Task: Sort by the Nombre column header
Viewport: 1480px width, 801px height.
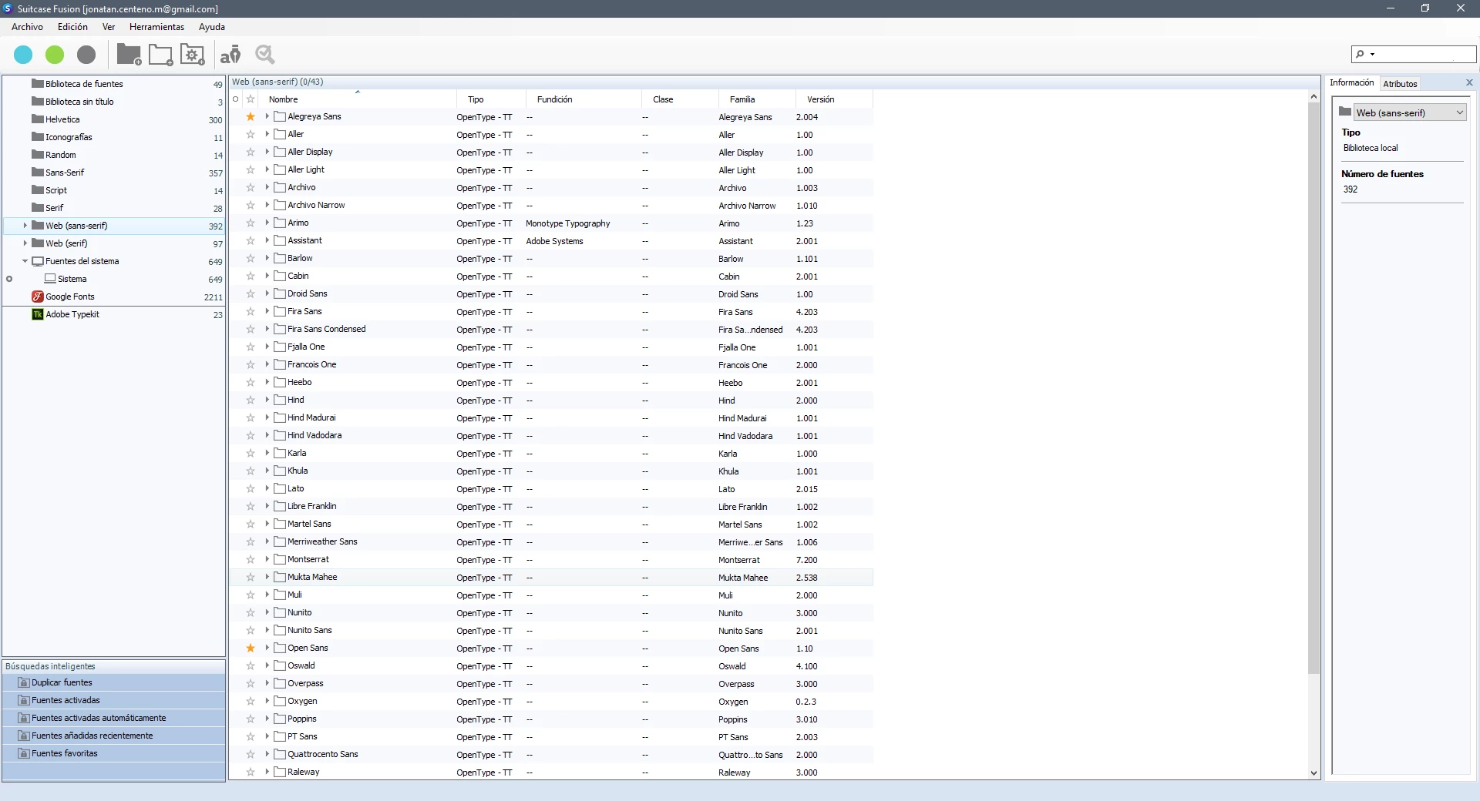Action: click(x=359, y=99)
